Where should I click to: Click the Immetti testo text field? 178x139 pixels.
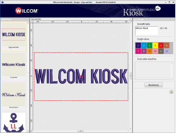[146, 31]
